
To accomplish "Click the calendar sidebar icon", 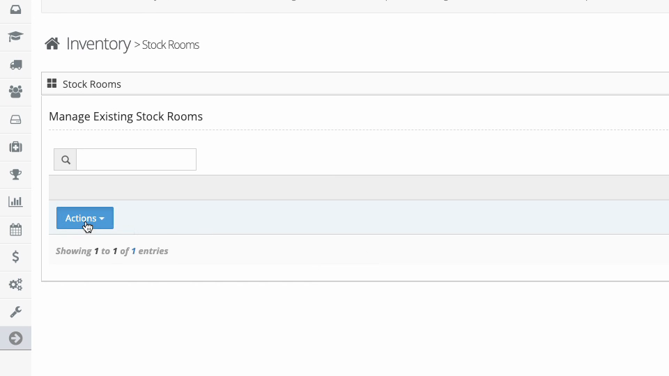I will 16,230.
